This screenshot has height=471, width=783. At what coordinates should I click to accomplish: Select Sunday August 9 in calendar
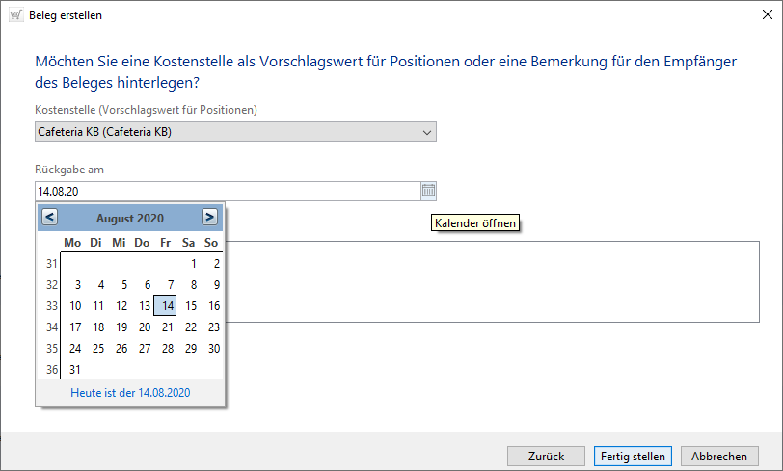(x=215, y=285)
